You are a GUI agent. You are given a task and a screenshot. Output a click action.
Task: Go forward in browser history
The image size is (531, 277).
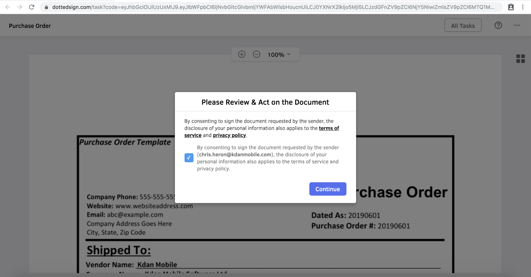click(x=20, y=7)
